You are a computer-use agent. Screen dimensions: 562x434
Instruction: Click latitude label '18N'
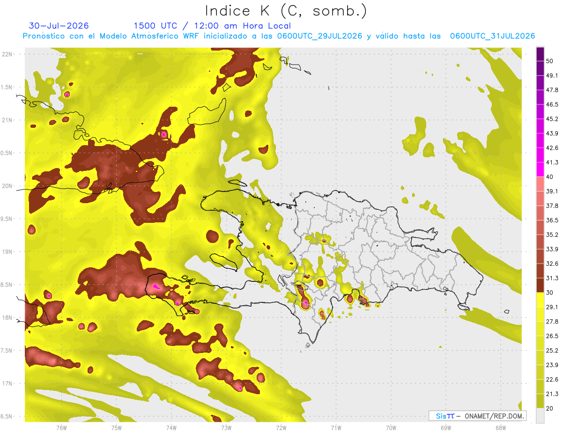[7, 317]
